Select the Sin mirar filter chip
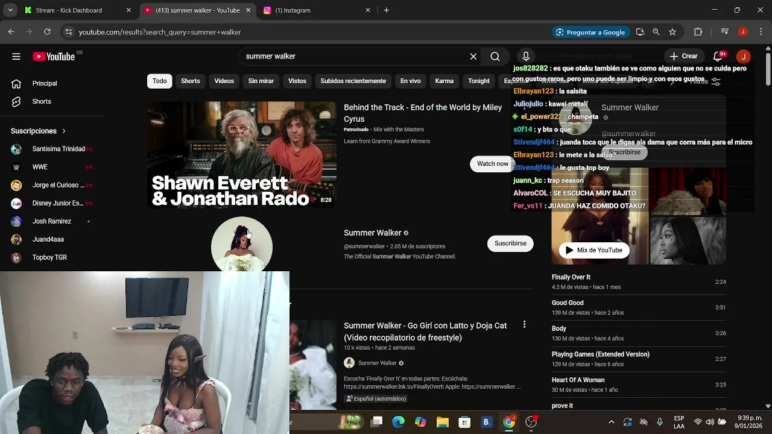The width and height of the screenshot is (772, 434). point(261,81)
